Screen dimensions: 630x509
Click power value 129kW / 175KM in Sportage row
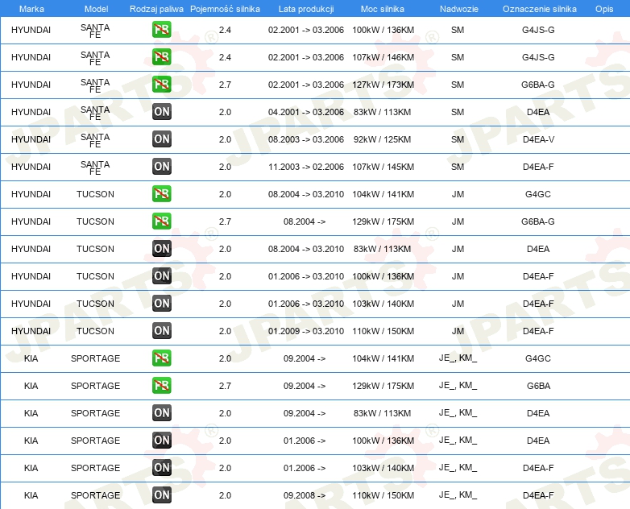point(383,386)
